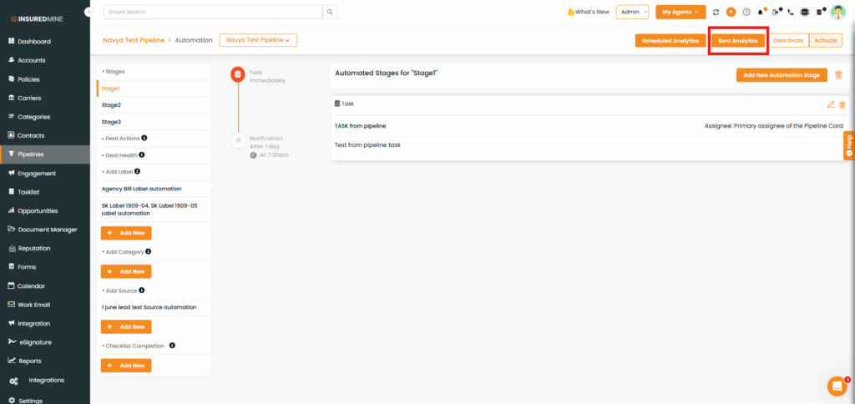Edit the Task with pencil icon
This screenshot has width=855, height=404.
(x=830, y=104)
